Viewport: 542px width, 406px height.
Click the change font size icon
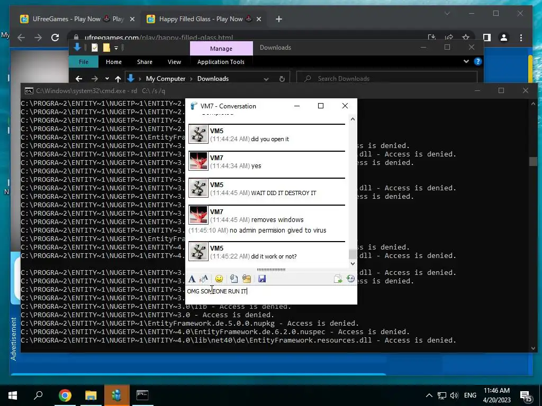pos(204,279)
